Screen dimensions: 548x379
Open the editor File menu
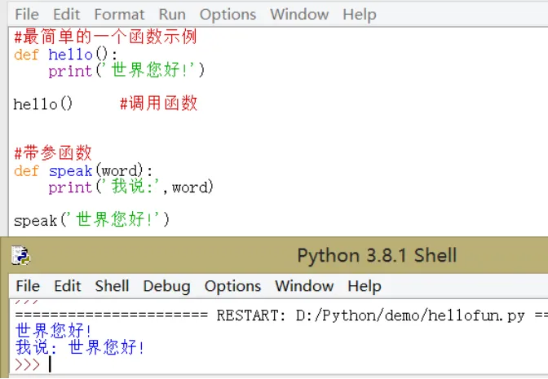pos(27,15)
